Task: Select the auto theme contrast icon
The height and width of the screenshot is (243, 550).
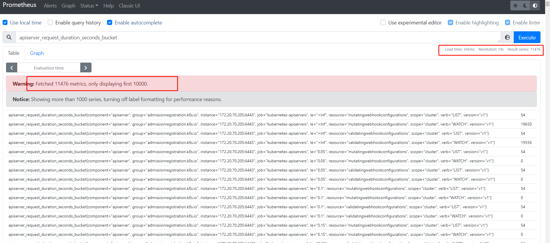Action: pyautogui.click(x=535, y=5)
